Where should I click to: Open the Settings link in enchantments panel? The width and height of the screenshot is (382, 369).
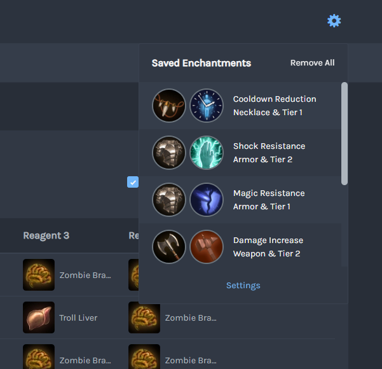point(243,286)
